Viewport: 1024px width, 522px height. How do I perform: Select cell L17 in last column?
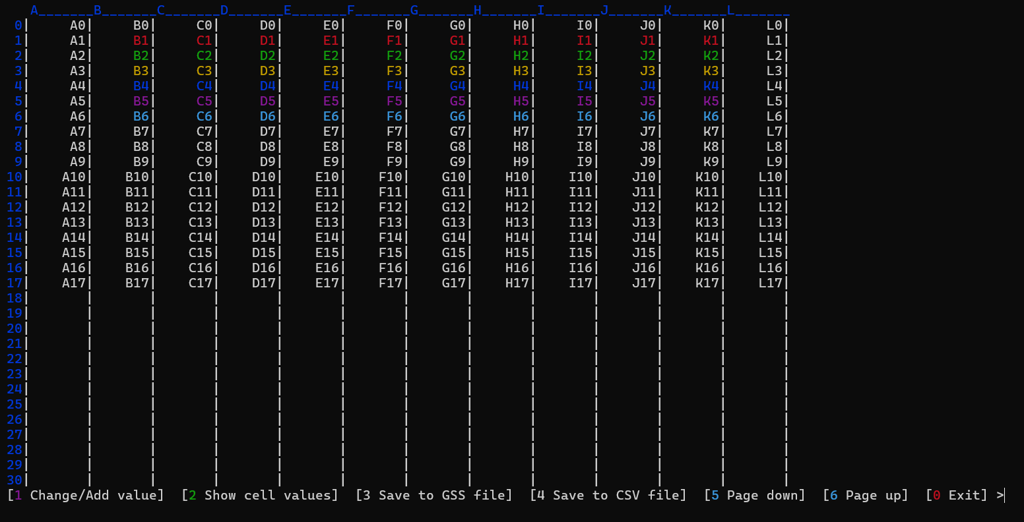point(770,283)
